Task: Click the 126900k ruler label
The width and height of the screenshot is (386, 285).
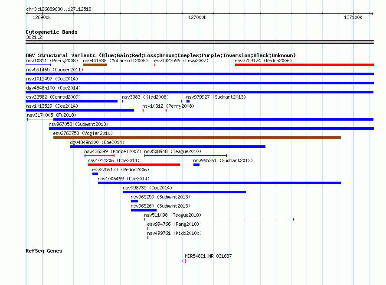Action: pos(42,17)
